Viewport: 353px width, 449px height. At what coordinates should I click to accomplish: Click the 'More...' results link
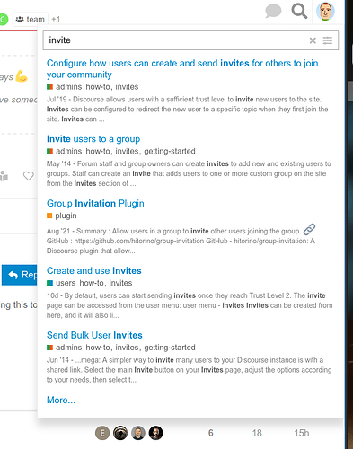click(61, 401)
